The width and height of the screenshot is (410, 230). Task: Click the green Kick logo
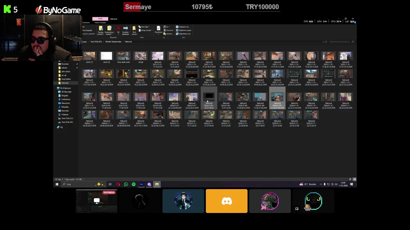(x=7, y=9)
